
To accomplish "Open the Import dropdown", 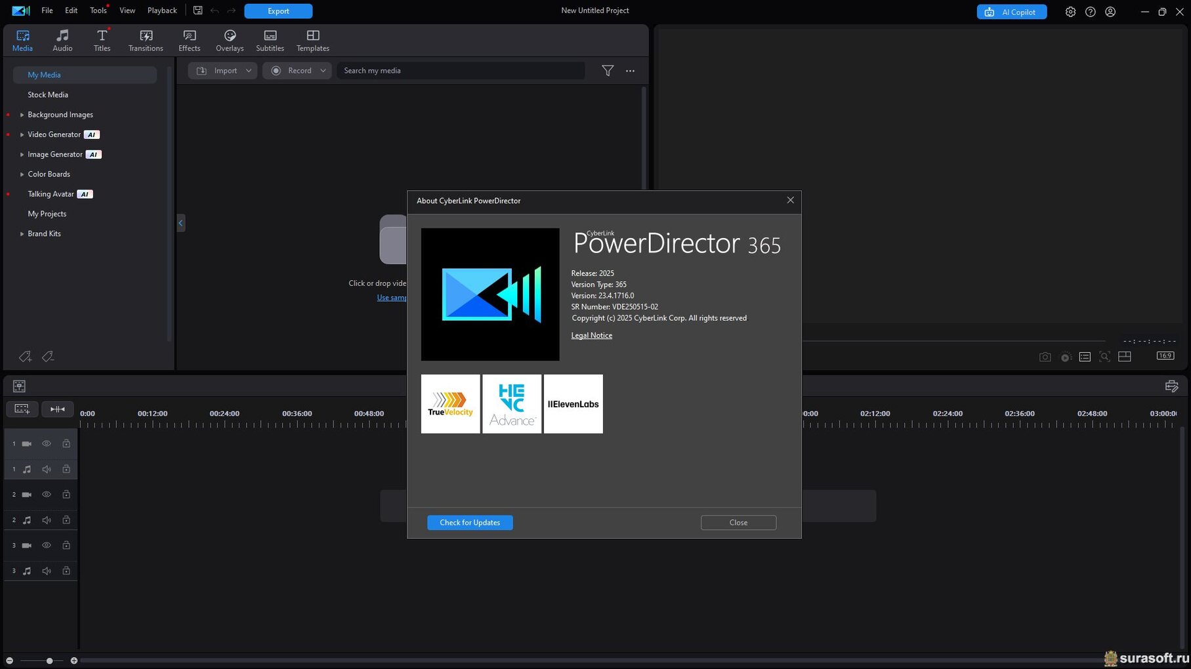I will [x=222, y=71].
